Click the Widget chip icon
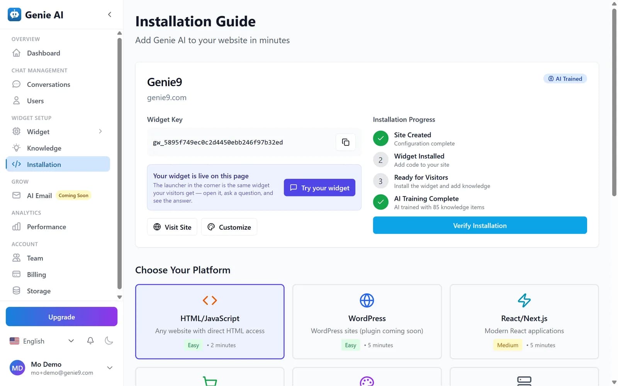Viewport: 618px width, 386px height. [16, 132]
